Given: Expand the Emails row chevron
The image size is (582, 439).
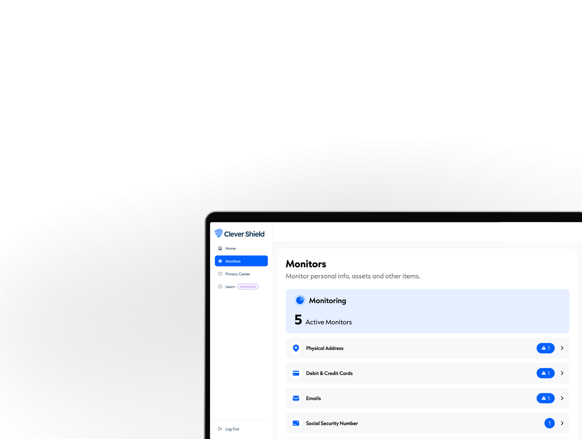Looking at the screenshot, I should 562,398.
